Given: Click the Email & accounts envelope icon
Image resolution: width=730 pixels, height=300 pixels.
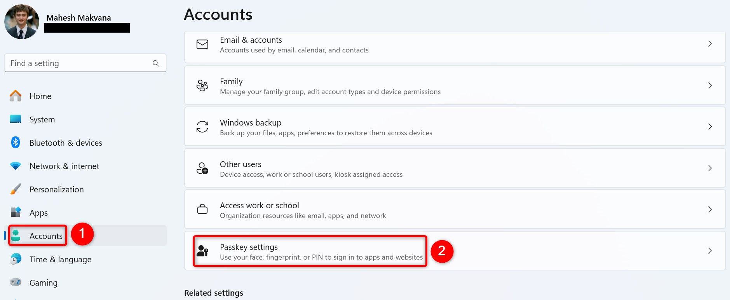Looking at the screenshot, I should click(202, 44).
